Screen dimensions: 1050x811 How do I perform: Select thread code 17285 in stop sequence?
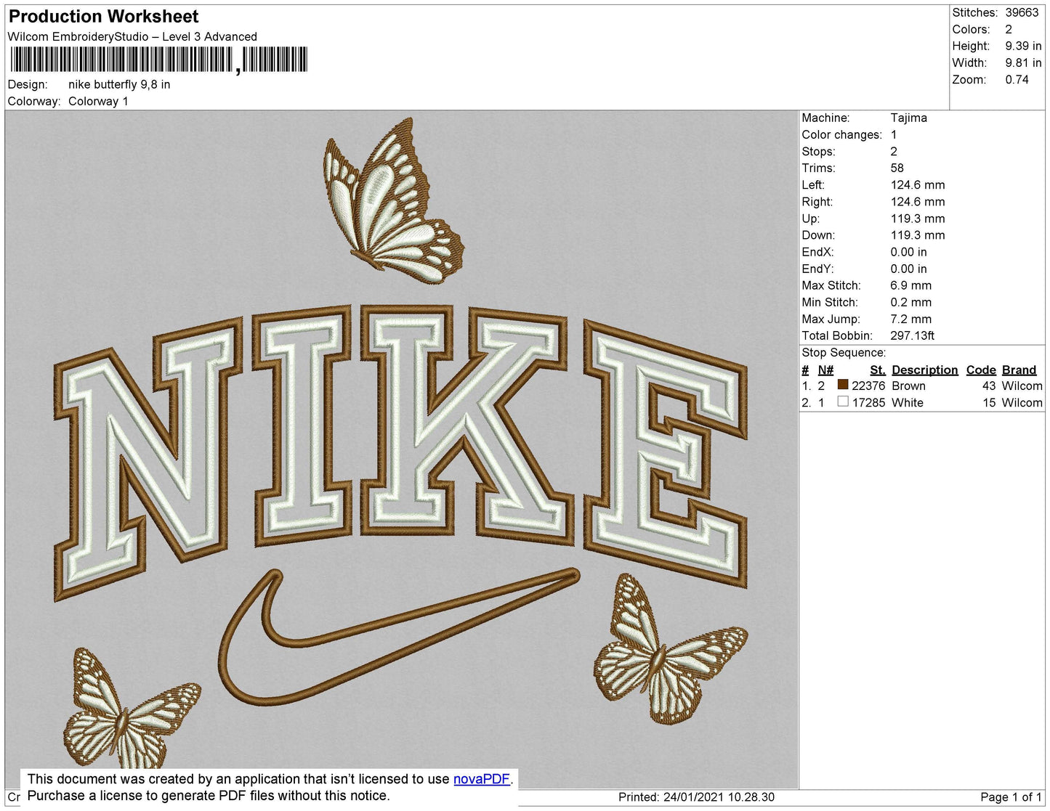[x=868, y=402]
